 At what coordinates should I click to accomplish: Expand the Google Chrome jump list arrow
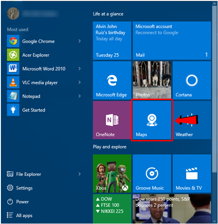[80, 41]
